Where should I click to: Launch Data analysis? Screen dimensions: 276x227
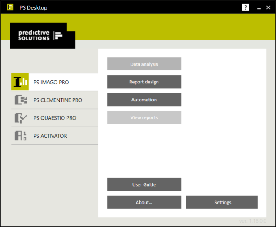(x=144, y=64)
